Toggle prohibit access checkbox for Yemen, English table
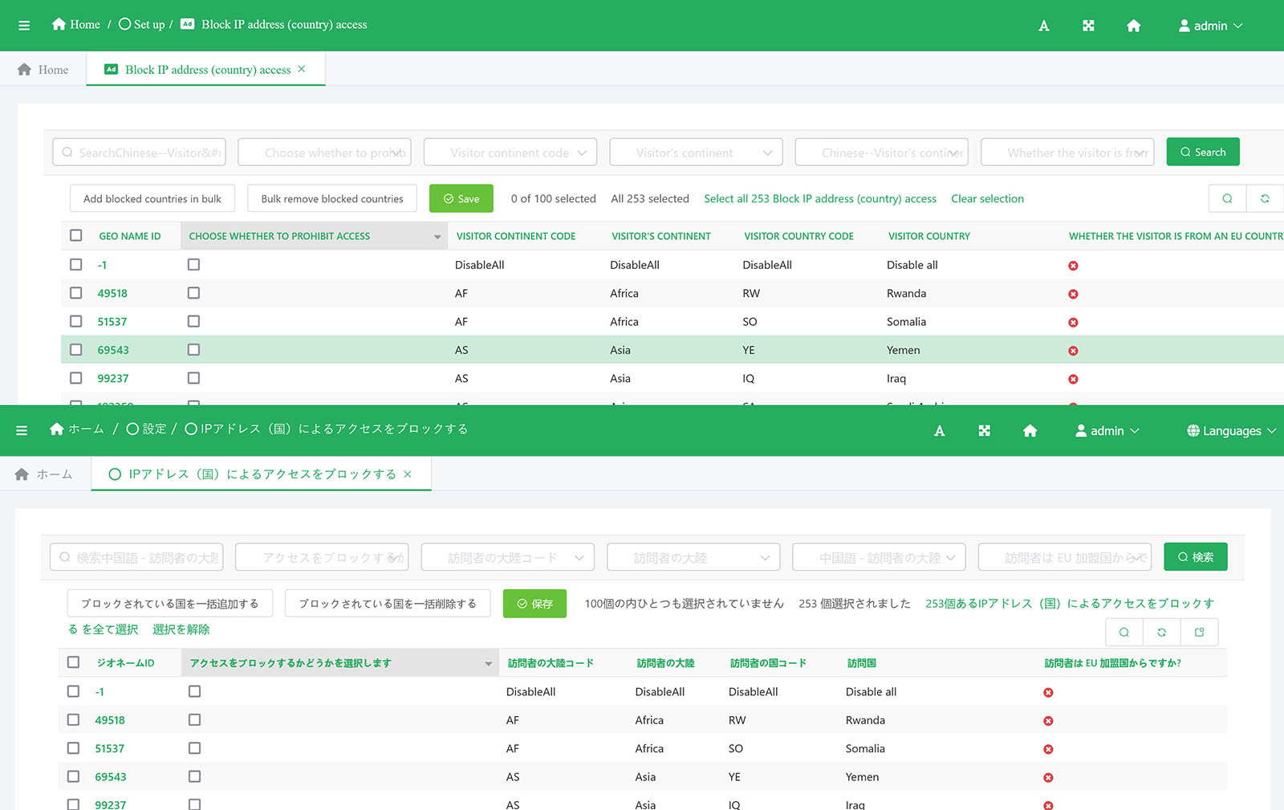 (193, 349)
